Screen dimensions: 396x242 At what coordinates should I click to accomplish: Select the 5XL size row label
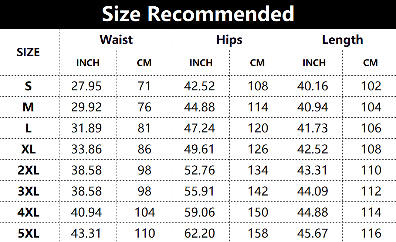[28, 234]
